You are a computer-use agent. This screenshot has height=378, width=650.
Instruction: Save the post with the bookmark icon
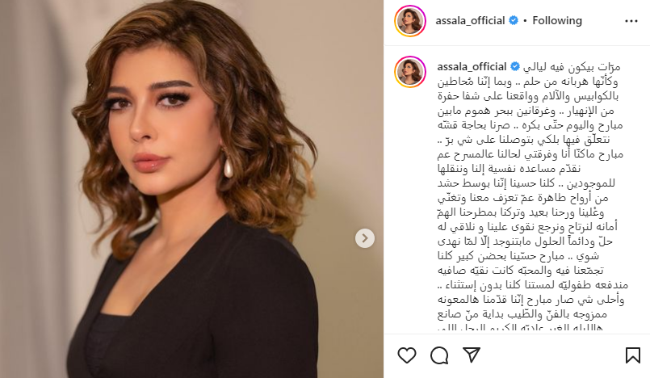(x=632, y=355)
